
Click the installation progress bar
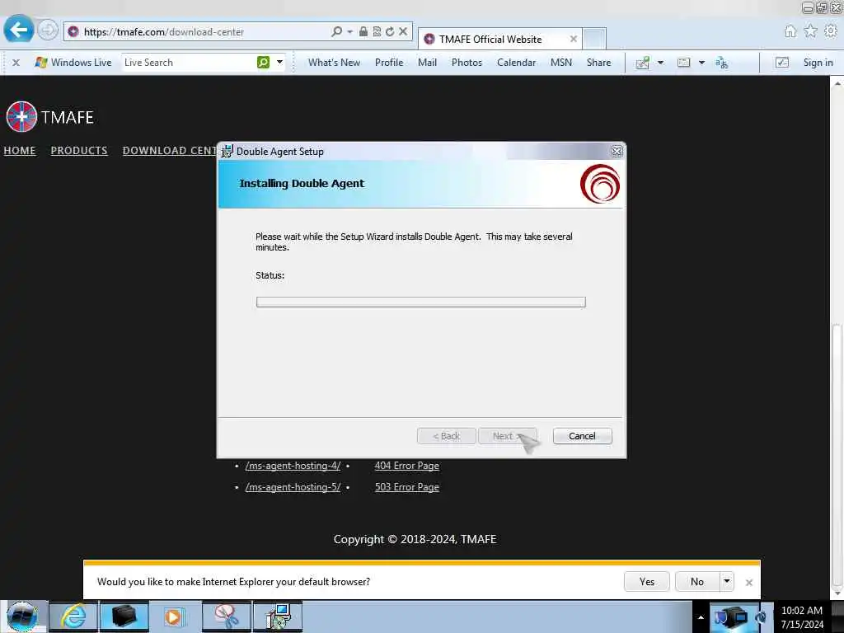[x=420, y=302]
